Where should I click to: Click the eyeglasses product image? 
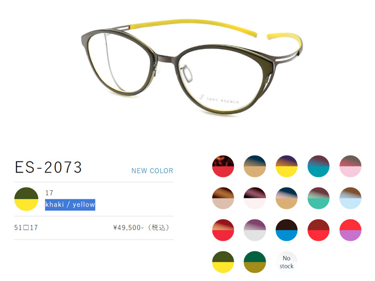[192, 67]
